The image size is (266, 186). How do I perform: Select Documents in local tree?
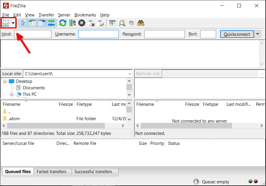click(x=34, y=88)
